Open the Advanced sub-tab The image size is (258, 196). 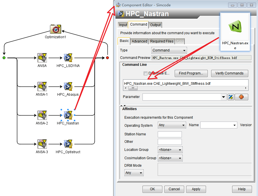tap(139, 41)
